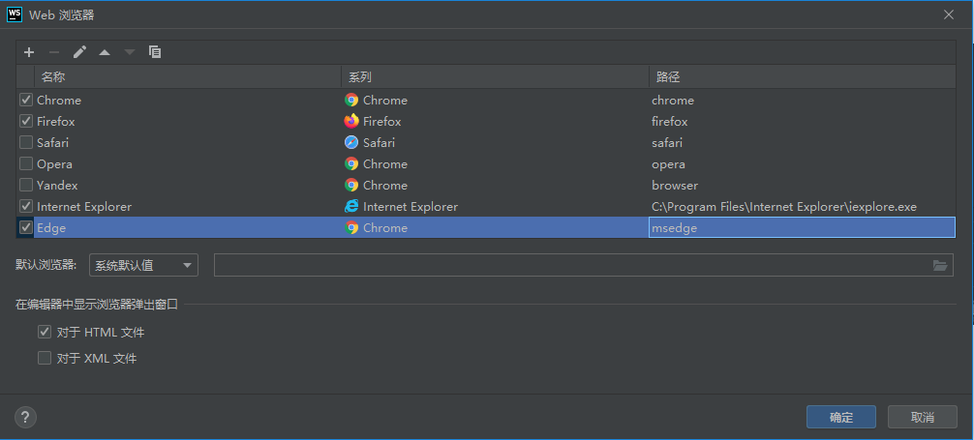Click Chrome icon in Chrome row
The width and height of the screenshot is (974, 440).
coord(351,100)
